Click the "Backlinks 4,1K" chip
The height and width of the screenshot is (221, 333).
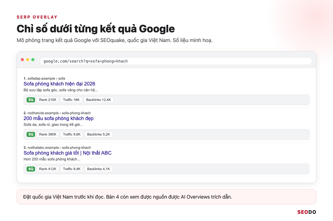pyautogui.click(x=99, y=169)
